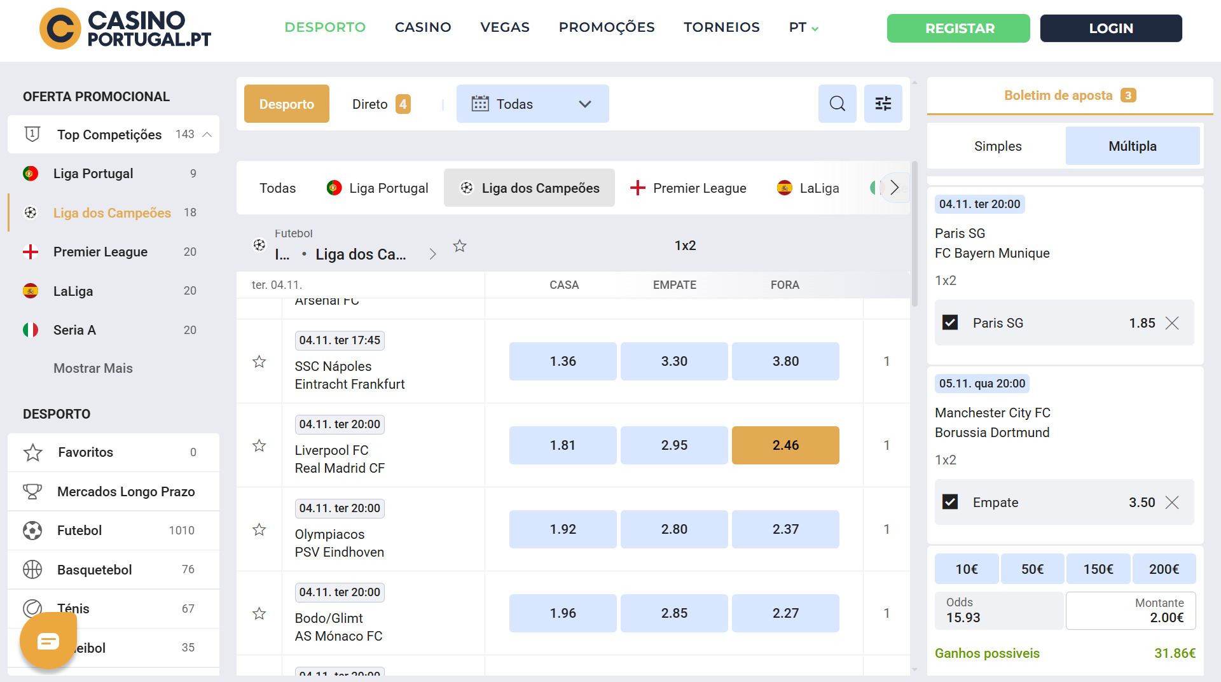Collapse the Top Competições section
1221x682 pixels.
(x=207, y=134)
